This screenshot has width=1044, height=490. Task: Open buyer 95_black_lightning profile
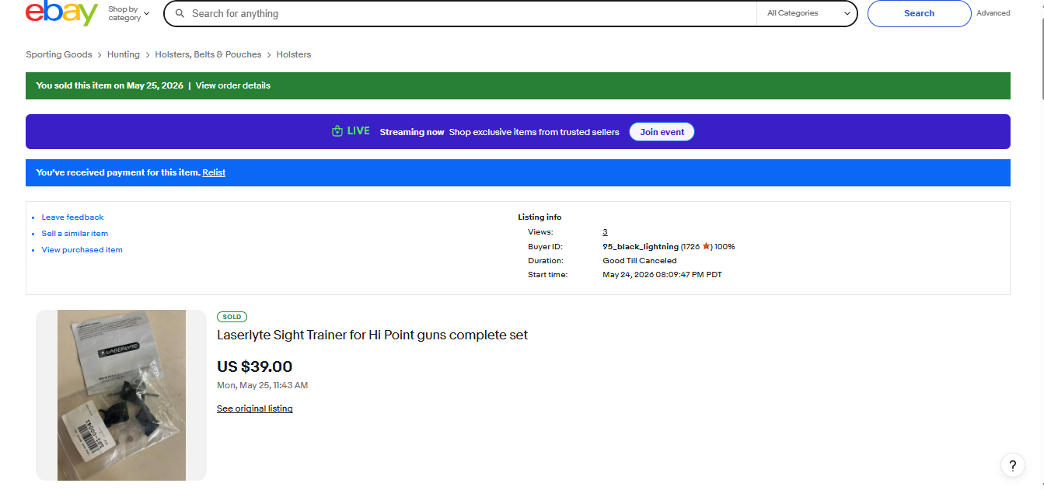click(x=641, y=246)
